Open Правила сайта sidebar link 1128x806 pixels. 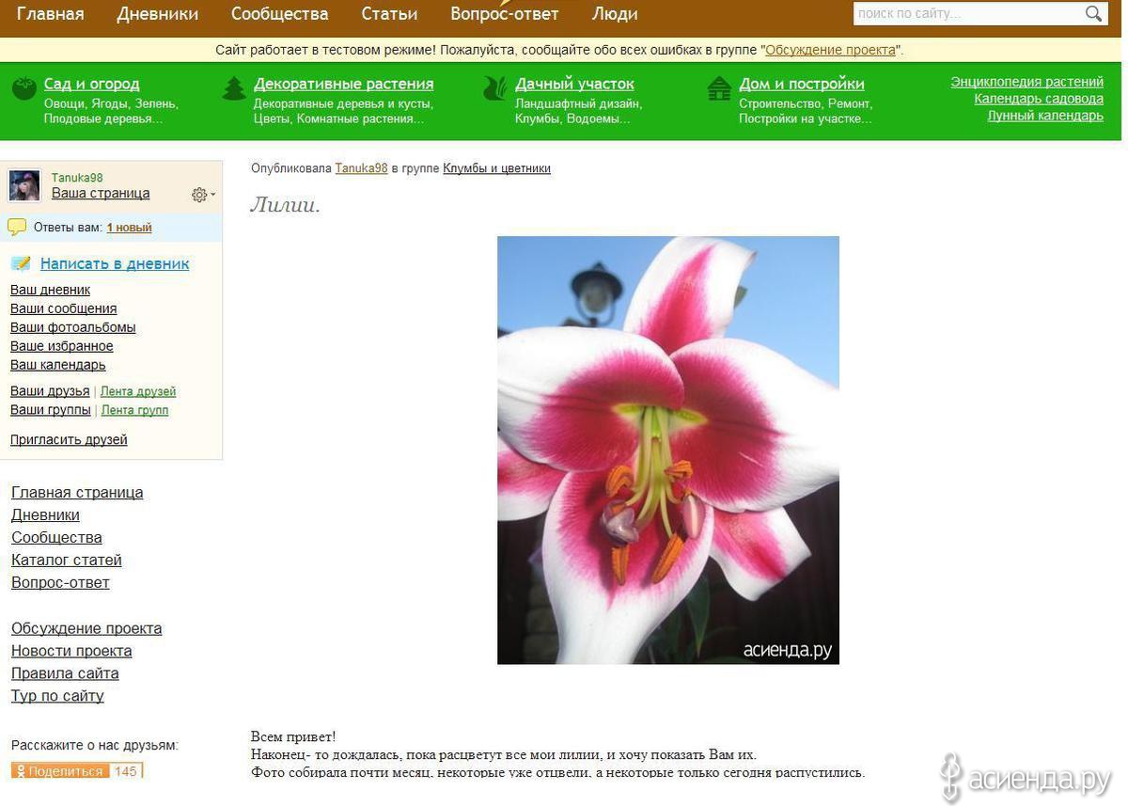click(x=65, y=673)
